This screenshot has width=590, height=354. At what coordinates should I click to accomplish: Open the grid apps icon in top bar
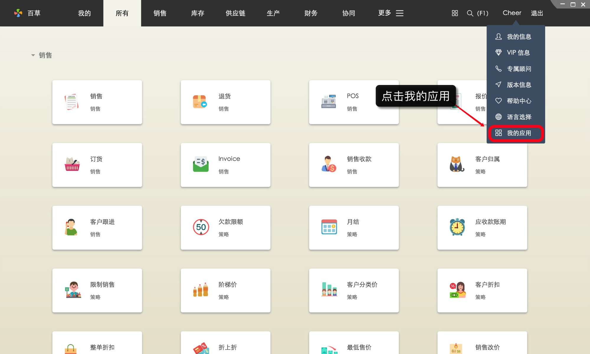[x=455, y=13]
